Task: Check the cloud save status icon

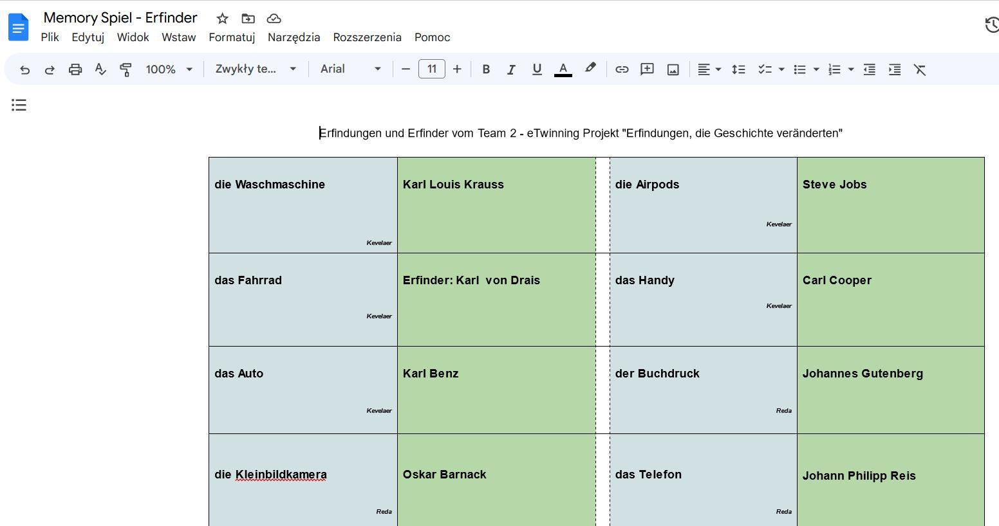Action: point(274,19)
